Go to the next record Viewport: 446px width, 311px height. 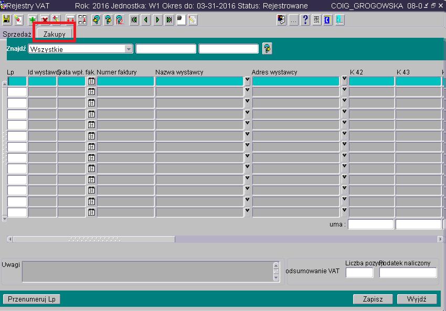(x=157, y=19)
